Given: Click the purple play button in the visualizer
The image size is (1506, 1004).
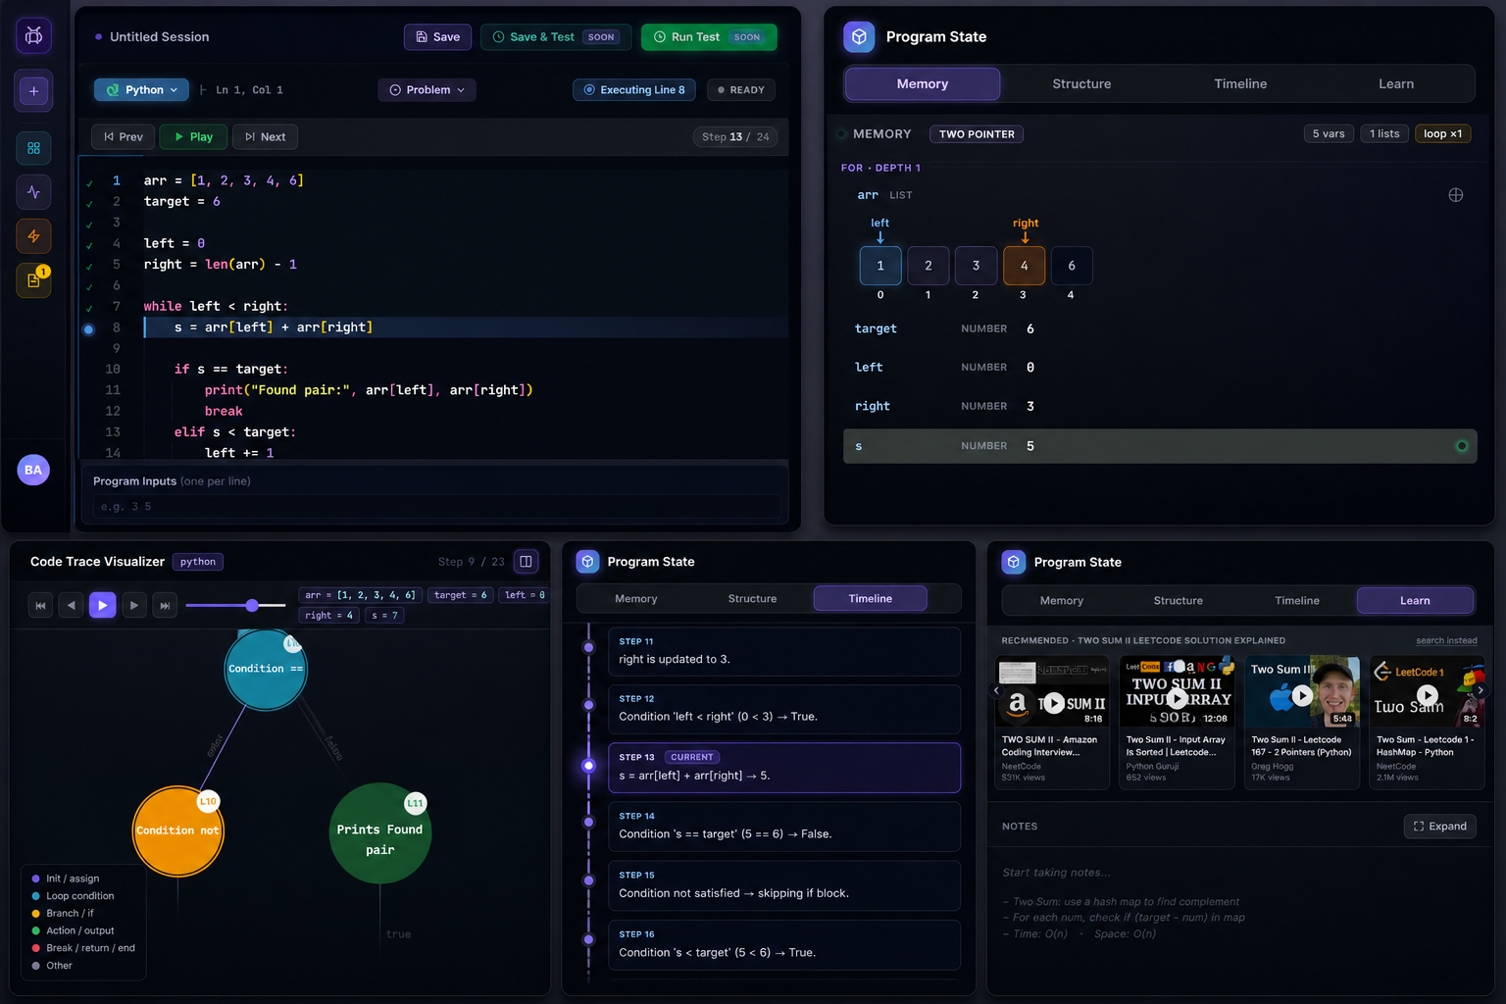Looking at the screenshot, I should coord(102,605).
